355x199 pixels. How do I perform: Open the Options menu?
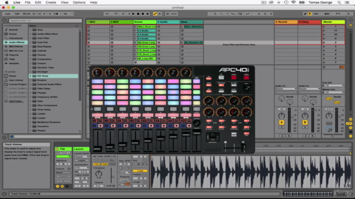[x=79, y=2]
